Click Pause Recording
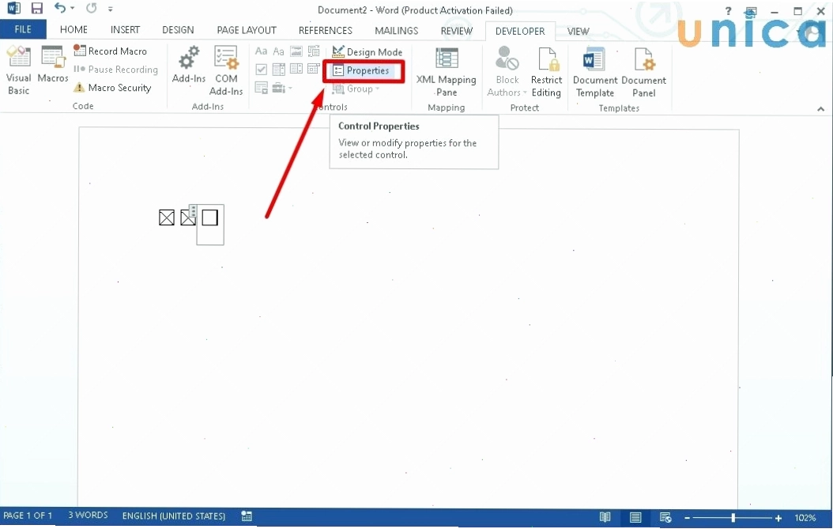The image size is (833, 529). tap(115, 69)
